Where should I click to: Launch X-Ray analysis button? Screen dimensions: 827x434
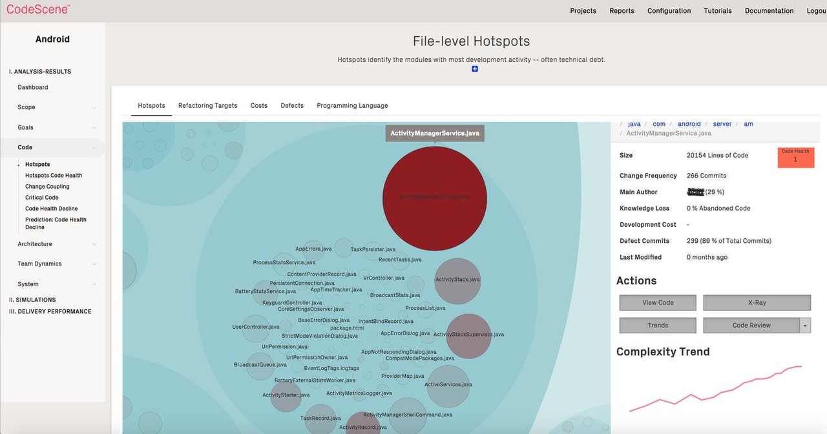pyautogui.click(x=757, y=303)
